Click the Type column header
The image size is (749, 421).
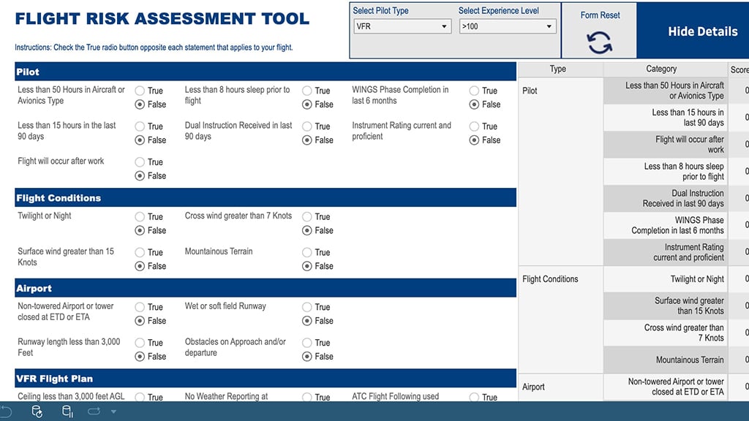pos(557,69)
